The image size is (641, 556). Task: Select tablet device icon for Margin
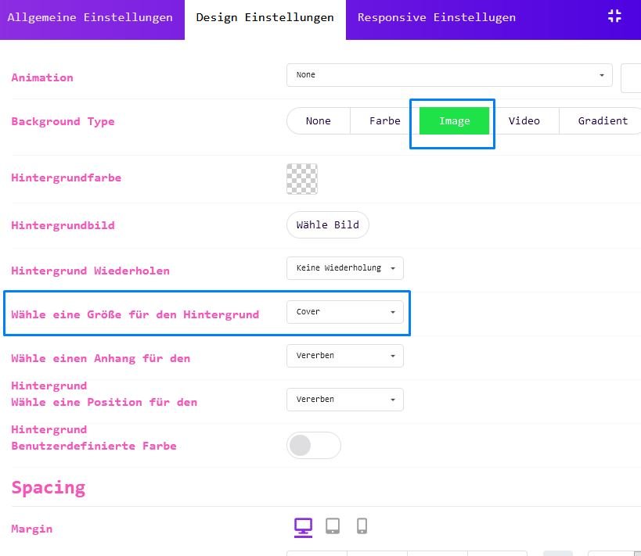pos(333,526)
